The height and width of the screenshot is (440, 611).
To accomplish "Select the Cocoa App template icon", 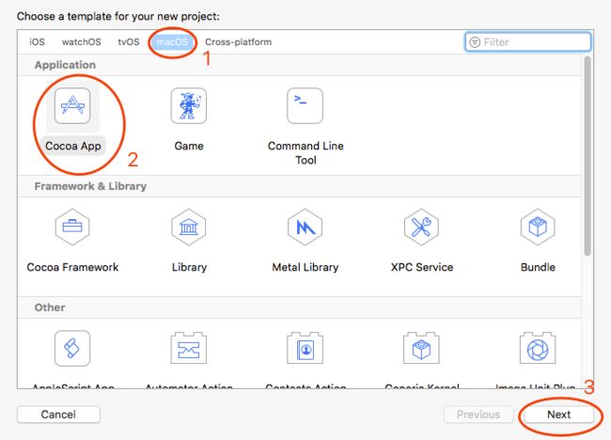I will pyautogui.click(x=72, y=105).
